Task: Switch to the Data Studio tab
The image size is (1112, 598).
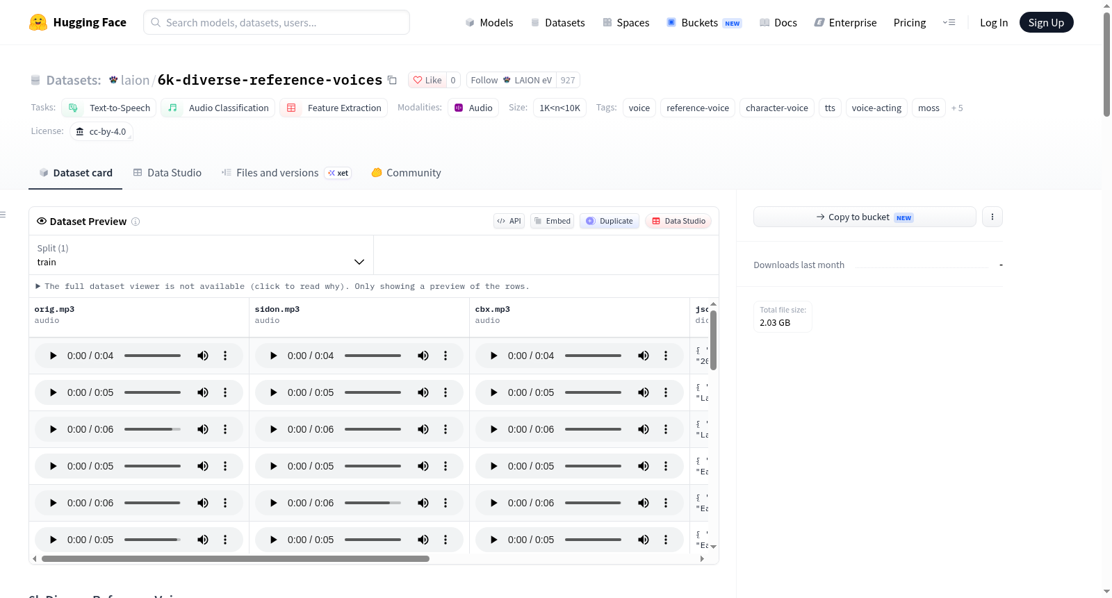Action: tap(167, 173)
